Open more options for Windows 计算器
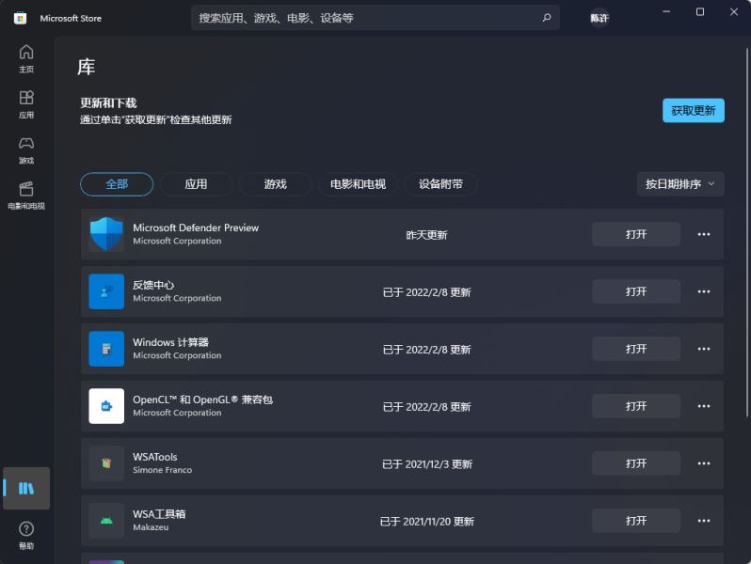Viewport: 751px width, 564px height. (704, 349)
